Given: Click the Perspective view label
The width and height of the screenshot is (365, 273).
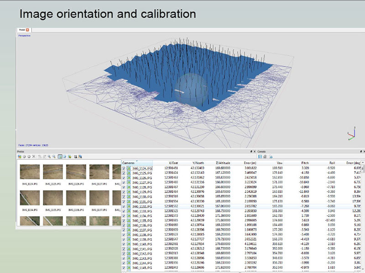Looking at the screenshot, I should point(24,35).
